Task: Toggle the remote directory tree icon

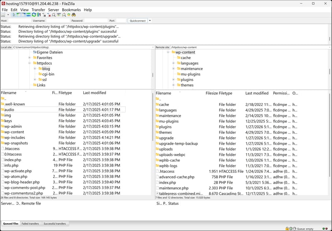Action: (x=24, y=15)
